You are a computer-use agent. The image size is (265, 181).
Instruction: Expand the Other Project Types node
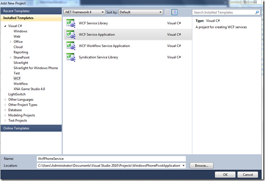pyautogui.click(x=5, y=105)
